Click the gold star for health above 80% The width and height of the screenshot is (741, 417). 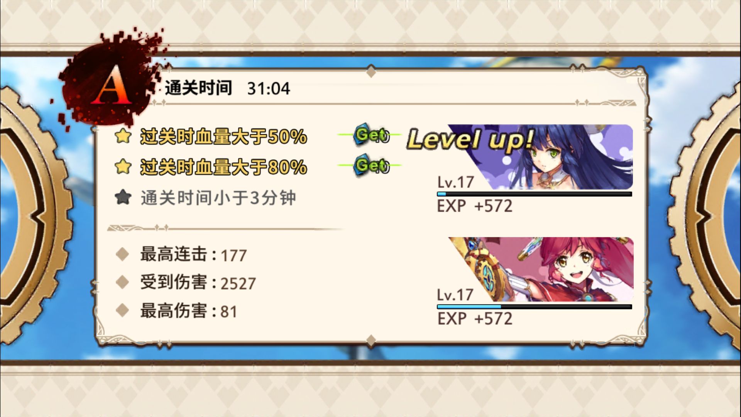tap(123, 167)
